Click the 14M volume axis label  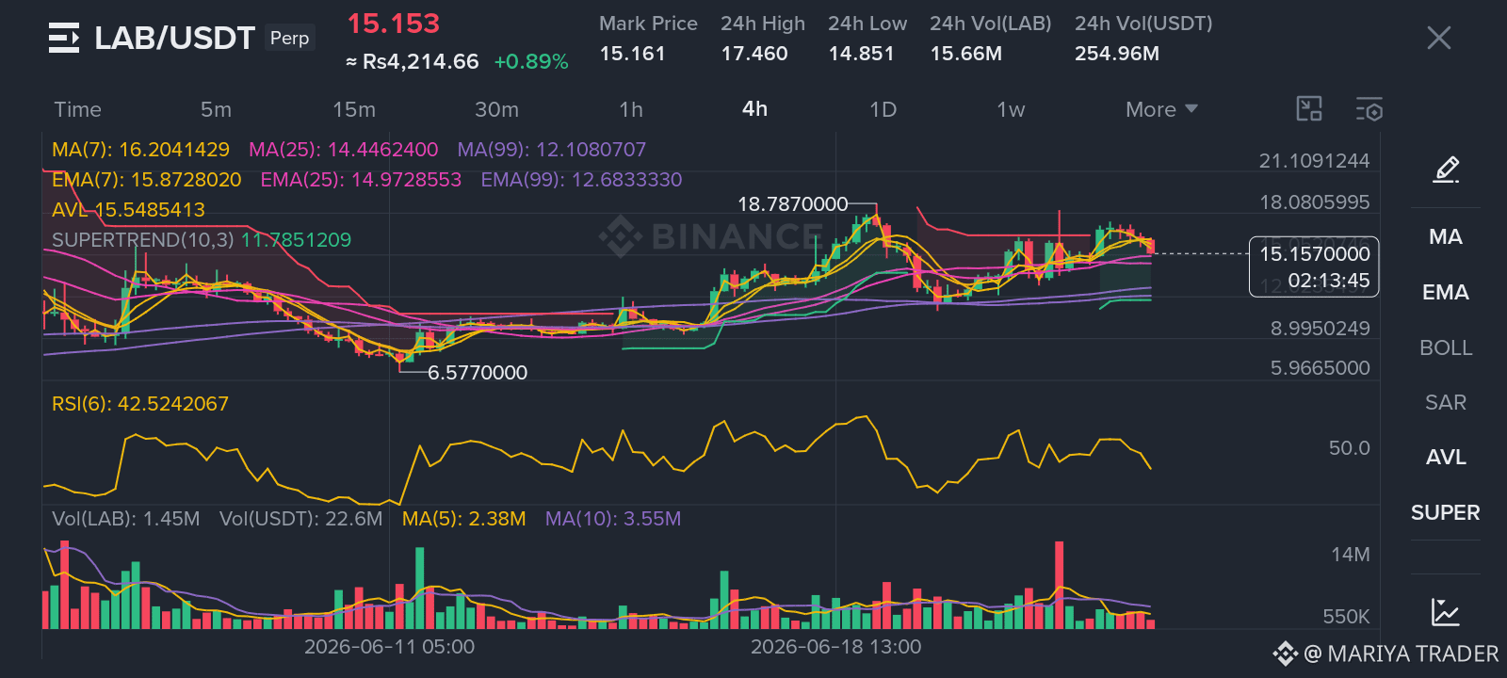click(1351, 555)
